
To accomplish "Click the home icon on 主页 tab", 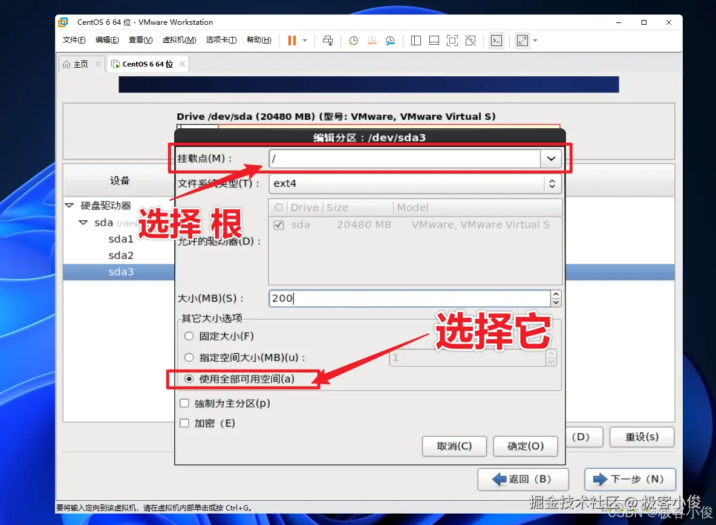I will pos(67,64).
